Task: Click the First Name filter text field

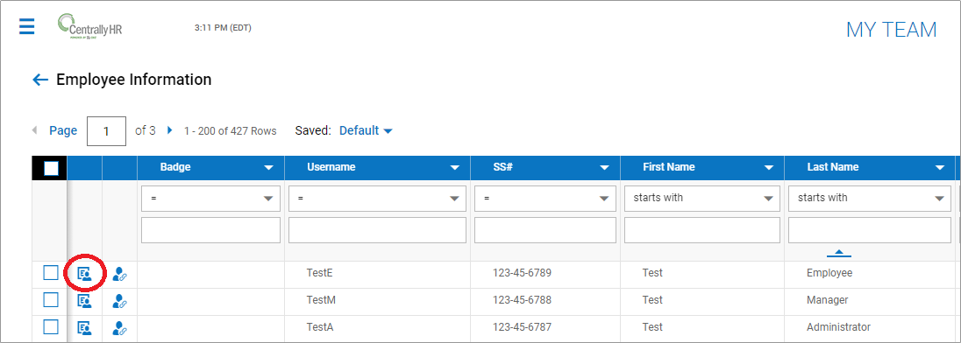Action: pyautogui.click(x=701, y=230)
